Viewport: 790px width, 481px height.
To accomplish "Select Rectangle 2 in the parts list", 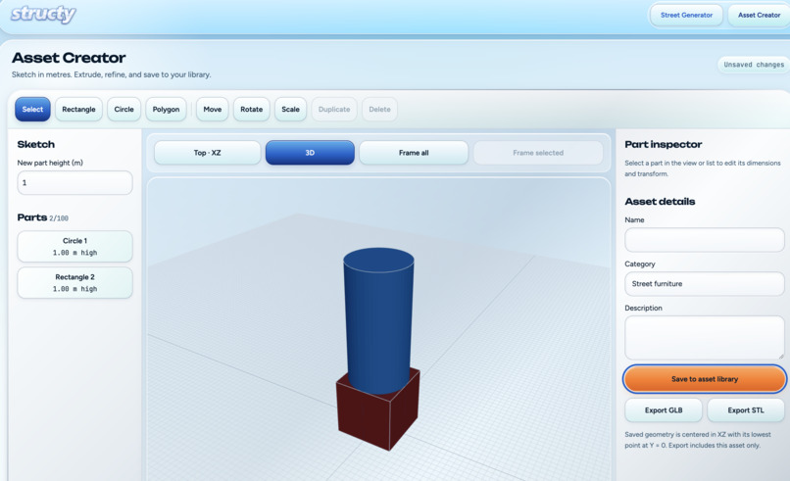I will coord(75,282).
